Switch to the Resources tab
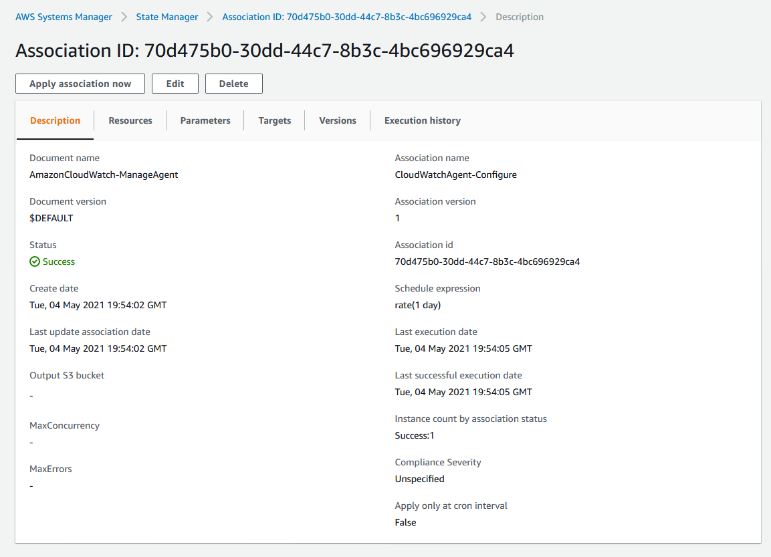The width and height of the screenshot is (771, 557). tap(130, 120)
